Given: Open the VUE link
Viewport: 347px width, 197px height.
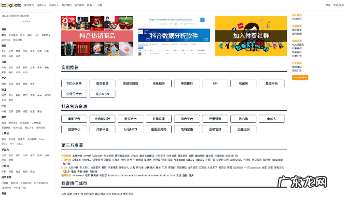Looking at the screenshot, I should (x=173, y=175).
